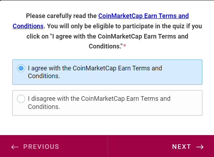Click the underlined 'Conditions' link text
This screenshot has width=214, height=157.
tap(28, 26)
